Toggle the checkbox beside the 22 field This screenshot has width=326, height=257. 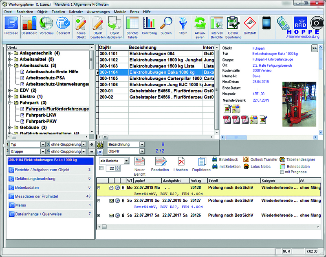click(x=101, y=168)
